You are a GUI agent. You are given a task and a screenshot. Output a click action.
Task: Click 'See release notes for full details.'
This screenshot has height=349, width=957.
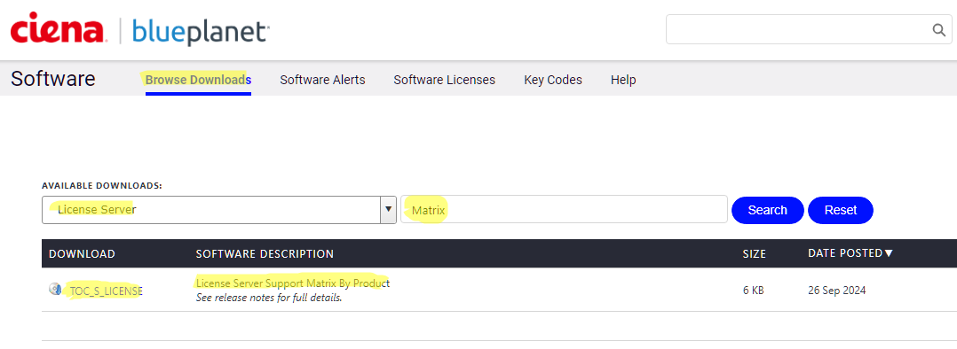[x=268, y=299]
